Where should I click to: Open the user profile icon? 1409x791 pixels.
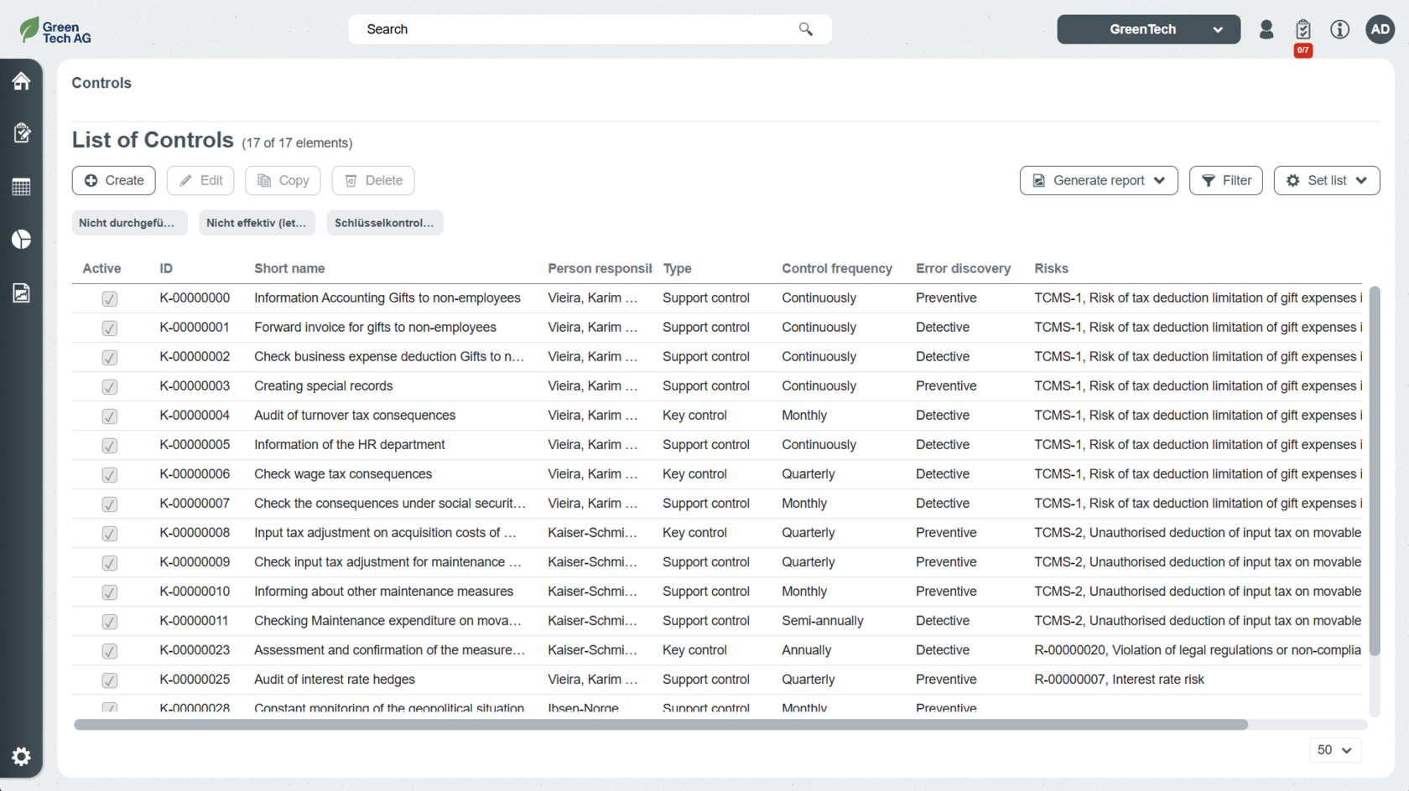(1266, 30)
